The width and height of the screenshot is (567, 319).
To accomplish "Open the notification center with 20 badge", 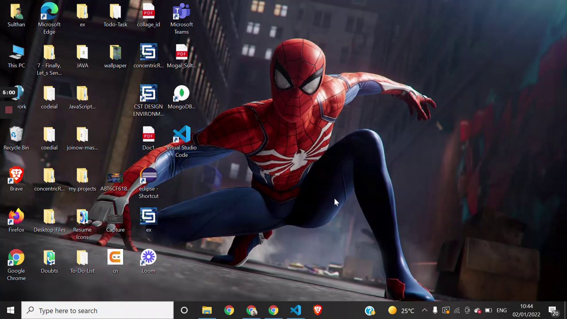I will [553, 311].
